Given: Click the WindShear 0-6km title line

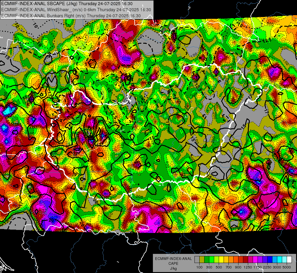Looking at the screenshot, I should tap(76, 10).
